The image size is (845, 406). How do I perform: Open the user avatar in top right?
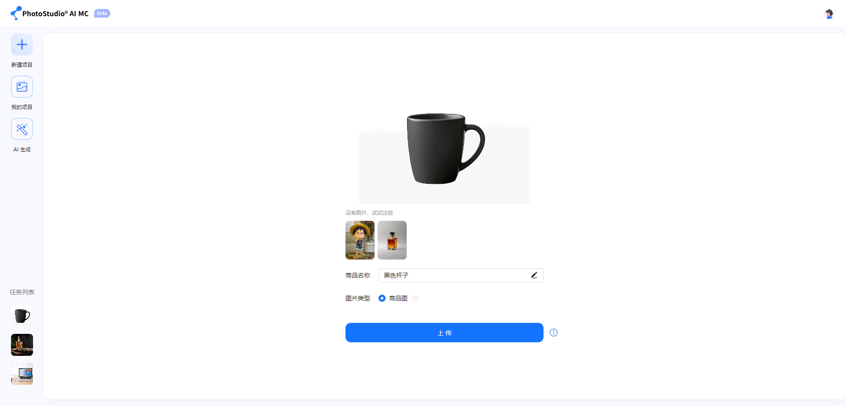[x=829, y=14]
